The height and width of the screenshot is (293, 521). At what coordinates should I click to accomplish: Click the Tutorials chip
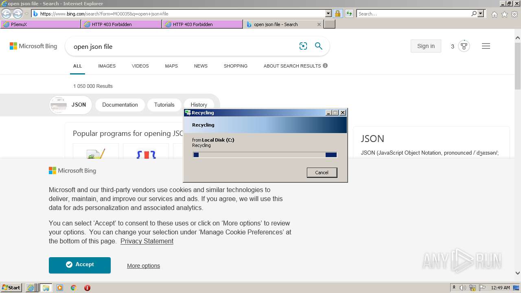click(x=164, y=105)
